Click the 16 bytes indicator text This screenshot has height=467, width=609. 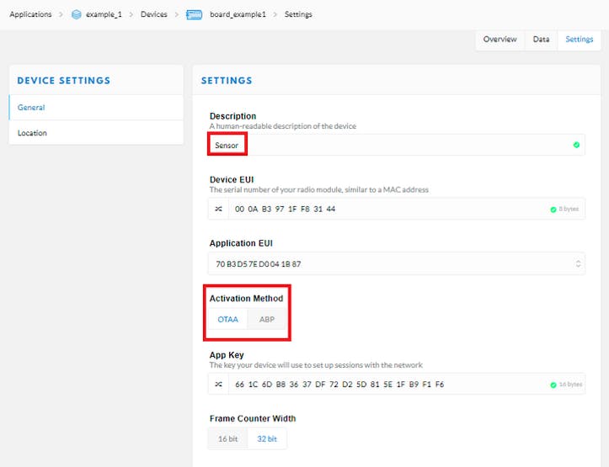tap(570, 385)
